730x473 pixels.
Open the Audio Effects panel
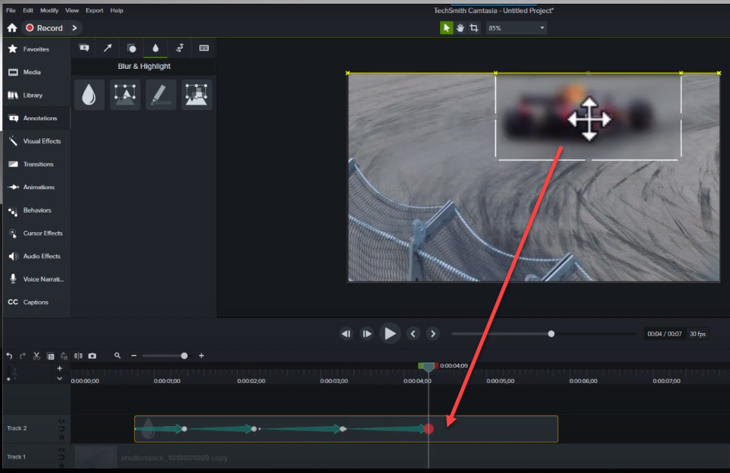[36, 257]
